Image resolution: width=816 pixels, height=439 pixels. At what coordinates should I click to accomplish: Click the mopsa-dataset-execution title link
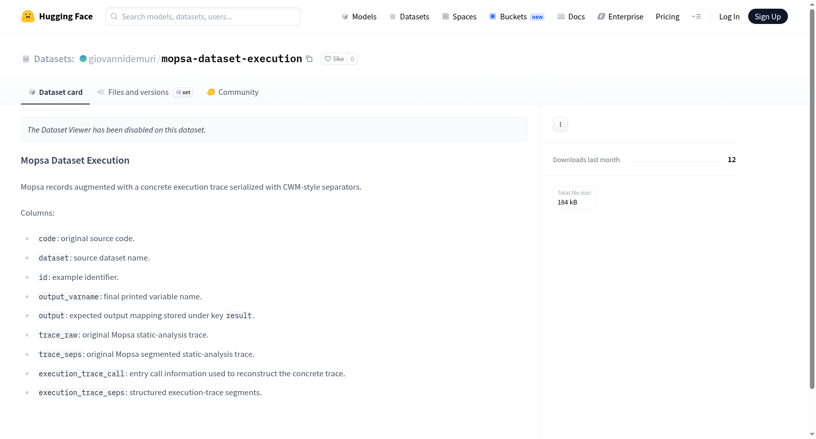pyautogui.click(x=232, y=59)
